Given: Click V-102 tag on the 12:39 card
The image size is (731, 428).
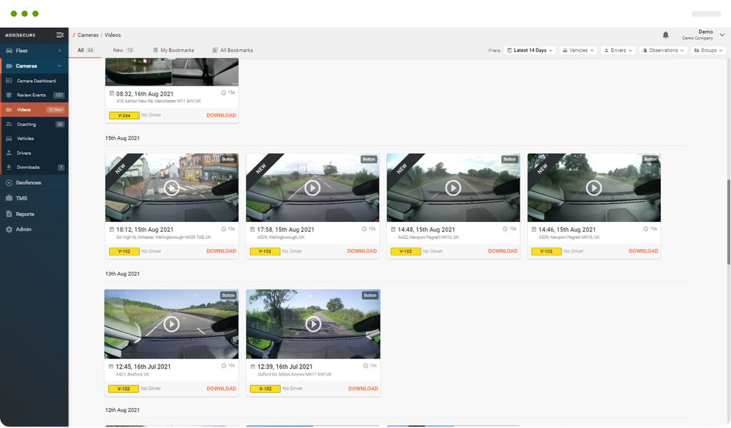Looking at the screenshot, I should pos(266,389).
